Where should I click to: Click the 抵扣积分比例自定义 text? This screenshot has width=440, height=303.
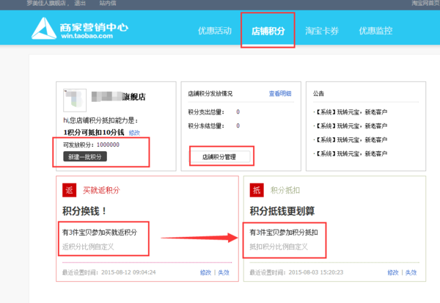click(x=279, y=247)
